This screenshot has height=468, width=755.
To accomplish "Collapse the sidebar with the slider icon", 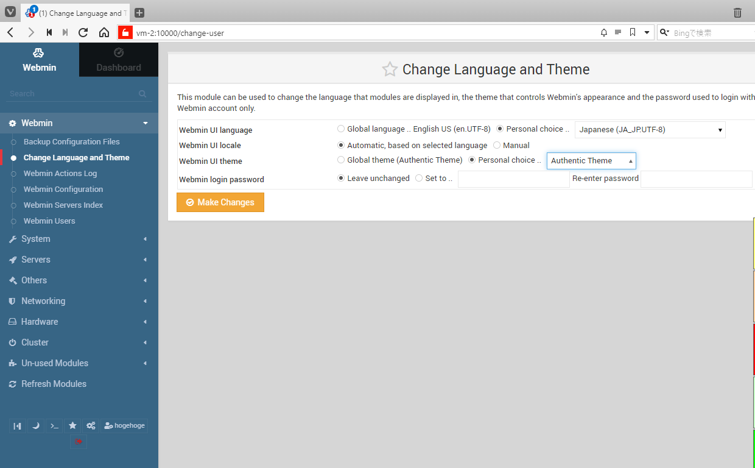I will [x=18, y=425].
